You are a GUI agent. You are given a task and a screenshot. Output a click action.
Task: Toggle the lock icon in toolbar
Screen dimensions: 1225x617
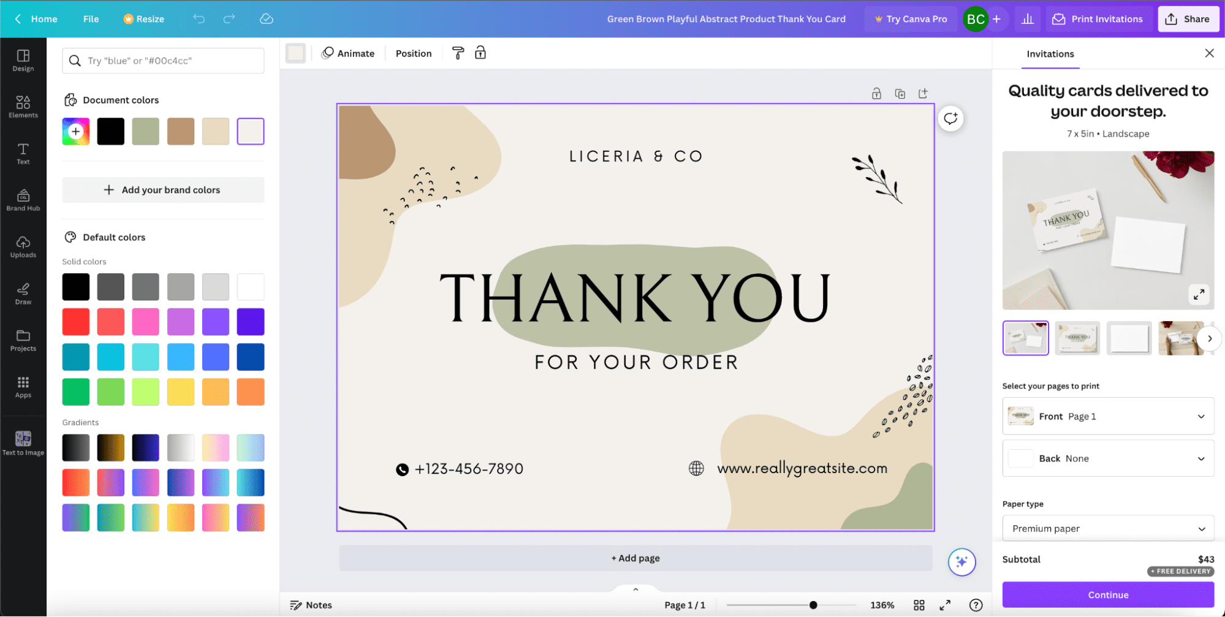point(480,53)
